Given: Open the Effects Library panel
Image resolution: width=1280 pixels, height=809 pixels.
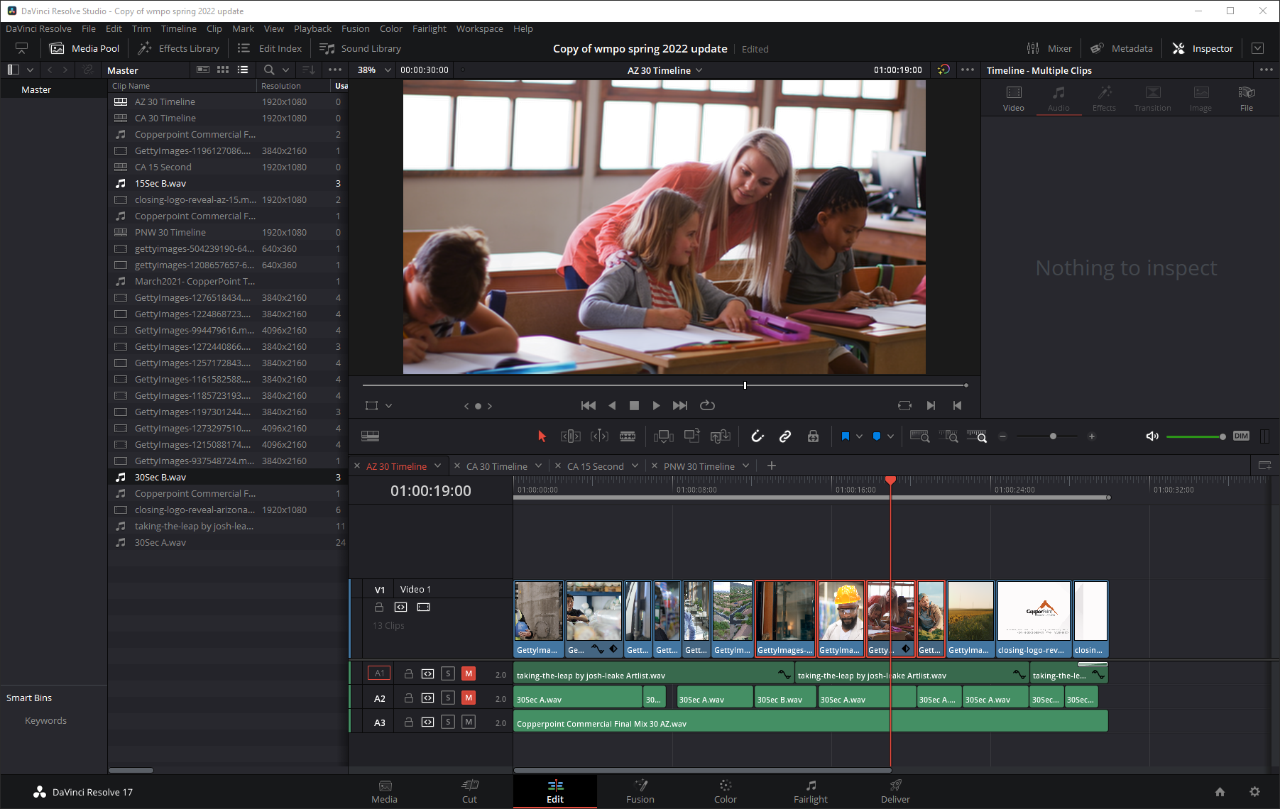Looking at the screenshot, I should (178, 48).
